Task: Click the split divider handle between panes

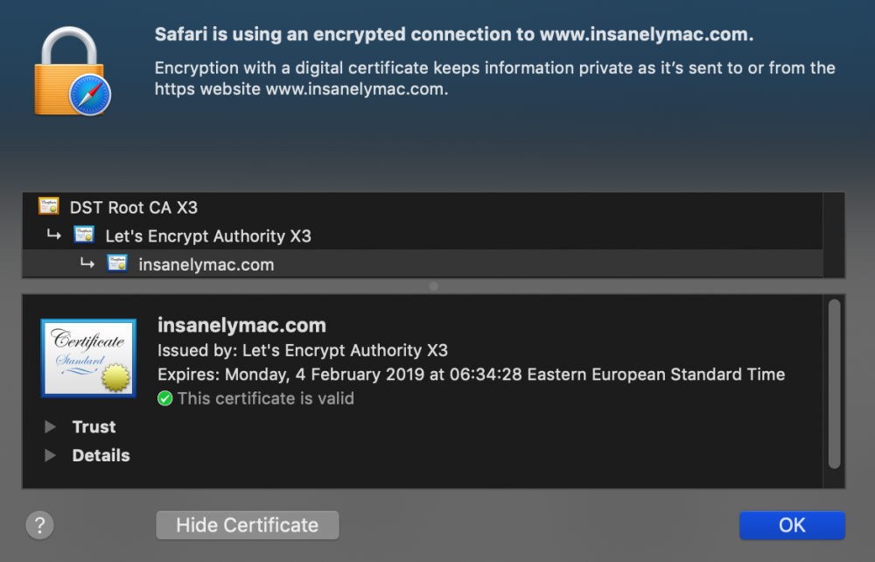Action: (x=434, y=286)
